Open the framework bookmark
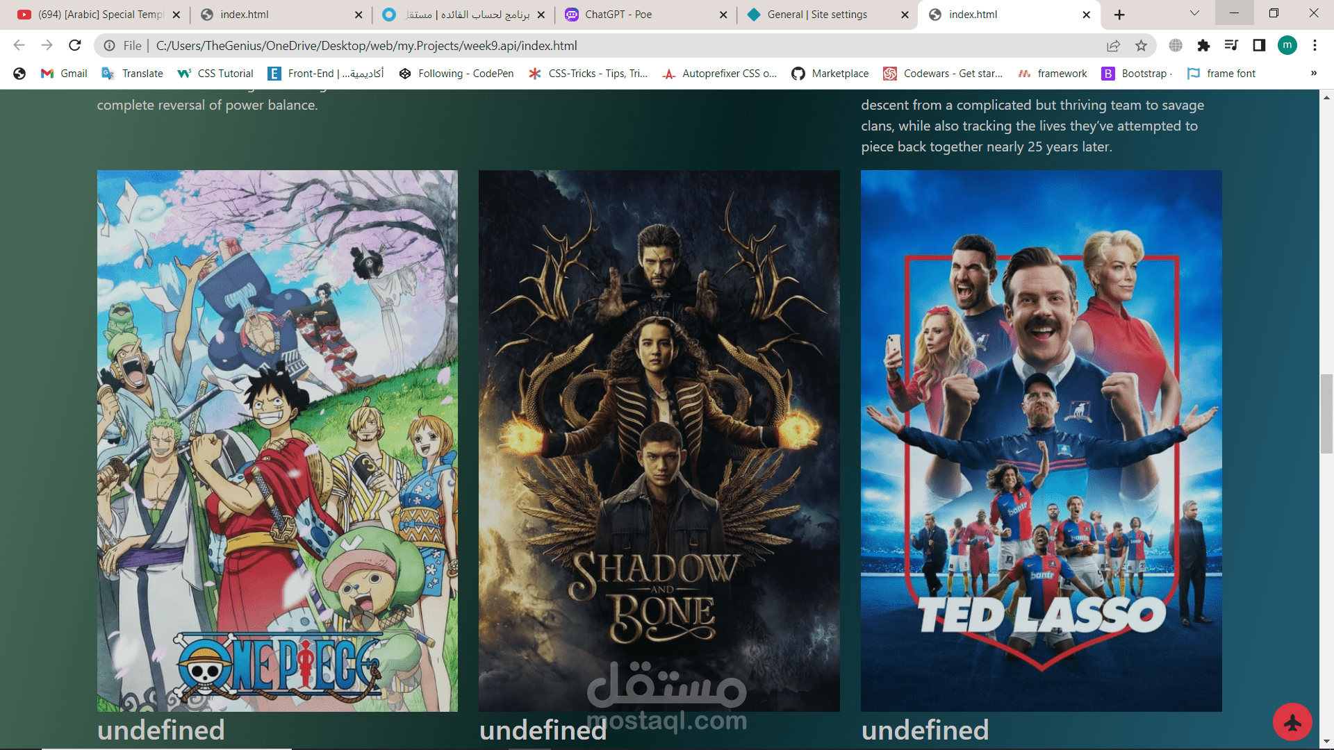The image size is (1334, 750). [x=1053, y=74]
